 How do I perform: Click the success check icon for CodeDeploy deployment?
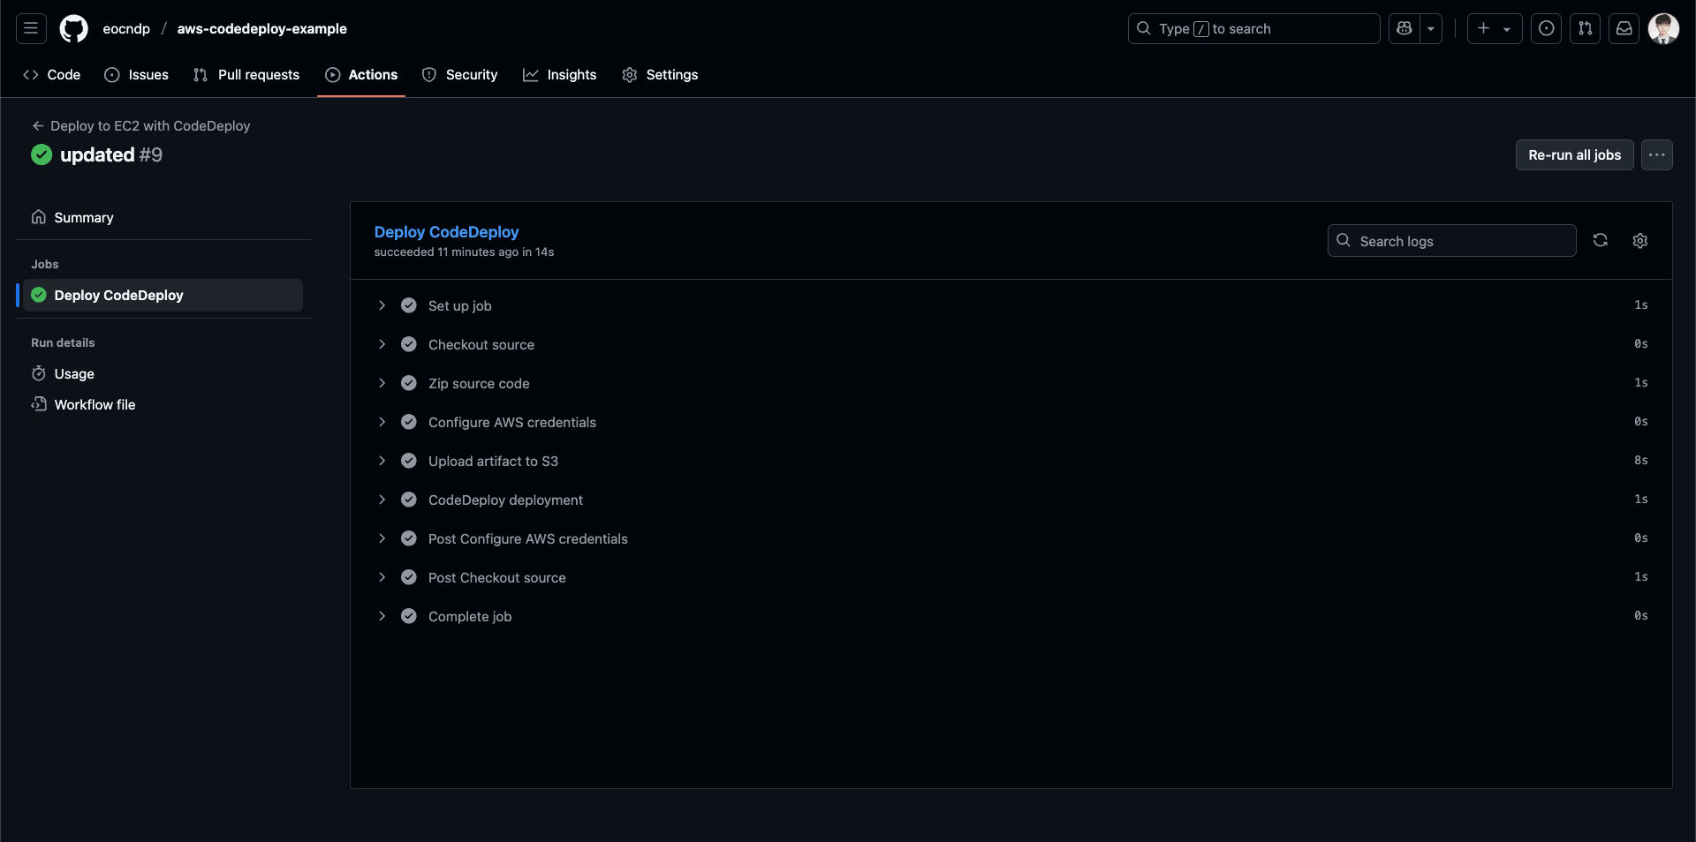[x=409, y=500]
